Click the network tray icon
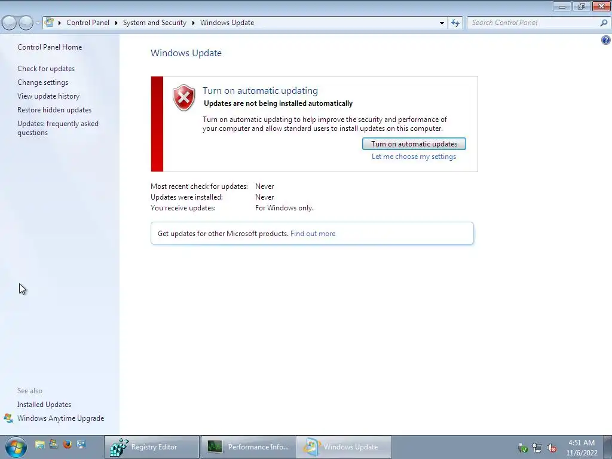 pyautogui.click(x=537, y=448)
